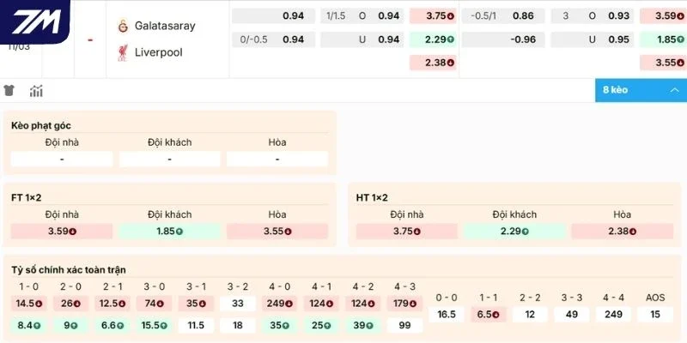Choose the 9 odds under 2-0

[x=70, y=326]
